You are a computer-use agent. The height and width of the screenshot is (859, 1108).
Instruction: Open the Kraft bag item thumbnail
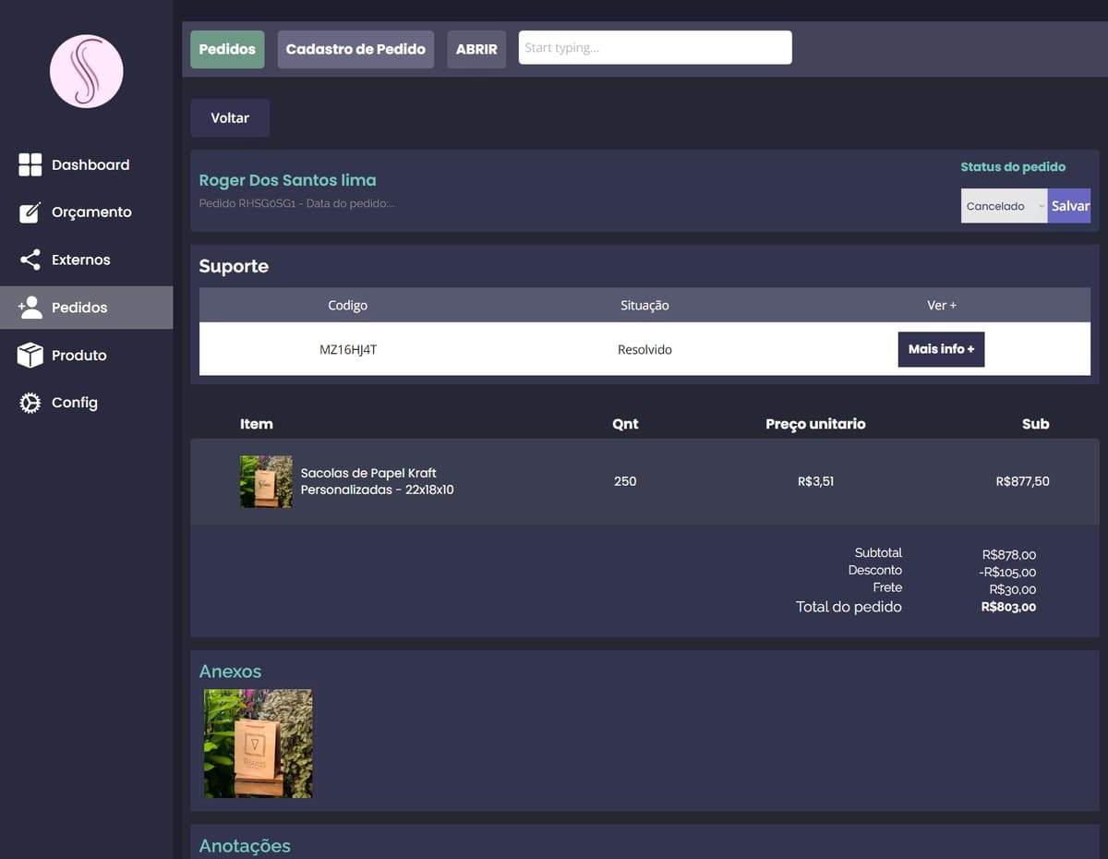point(266,481)
